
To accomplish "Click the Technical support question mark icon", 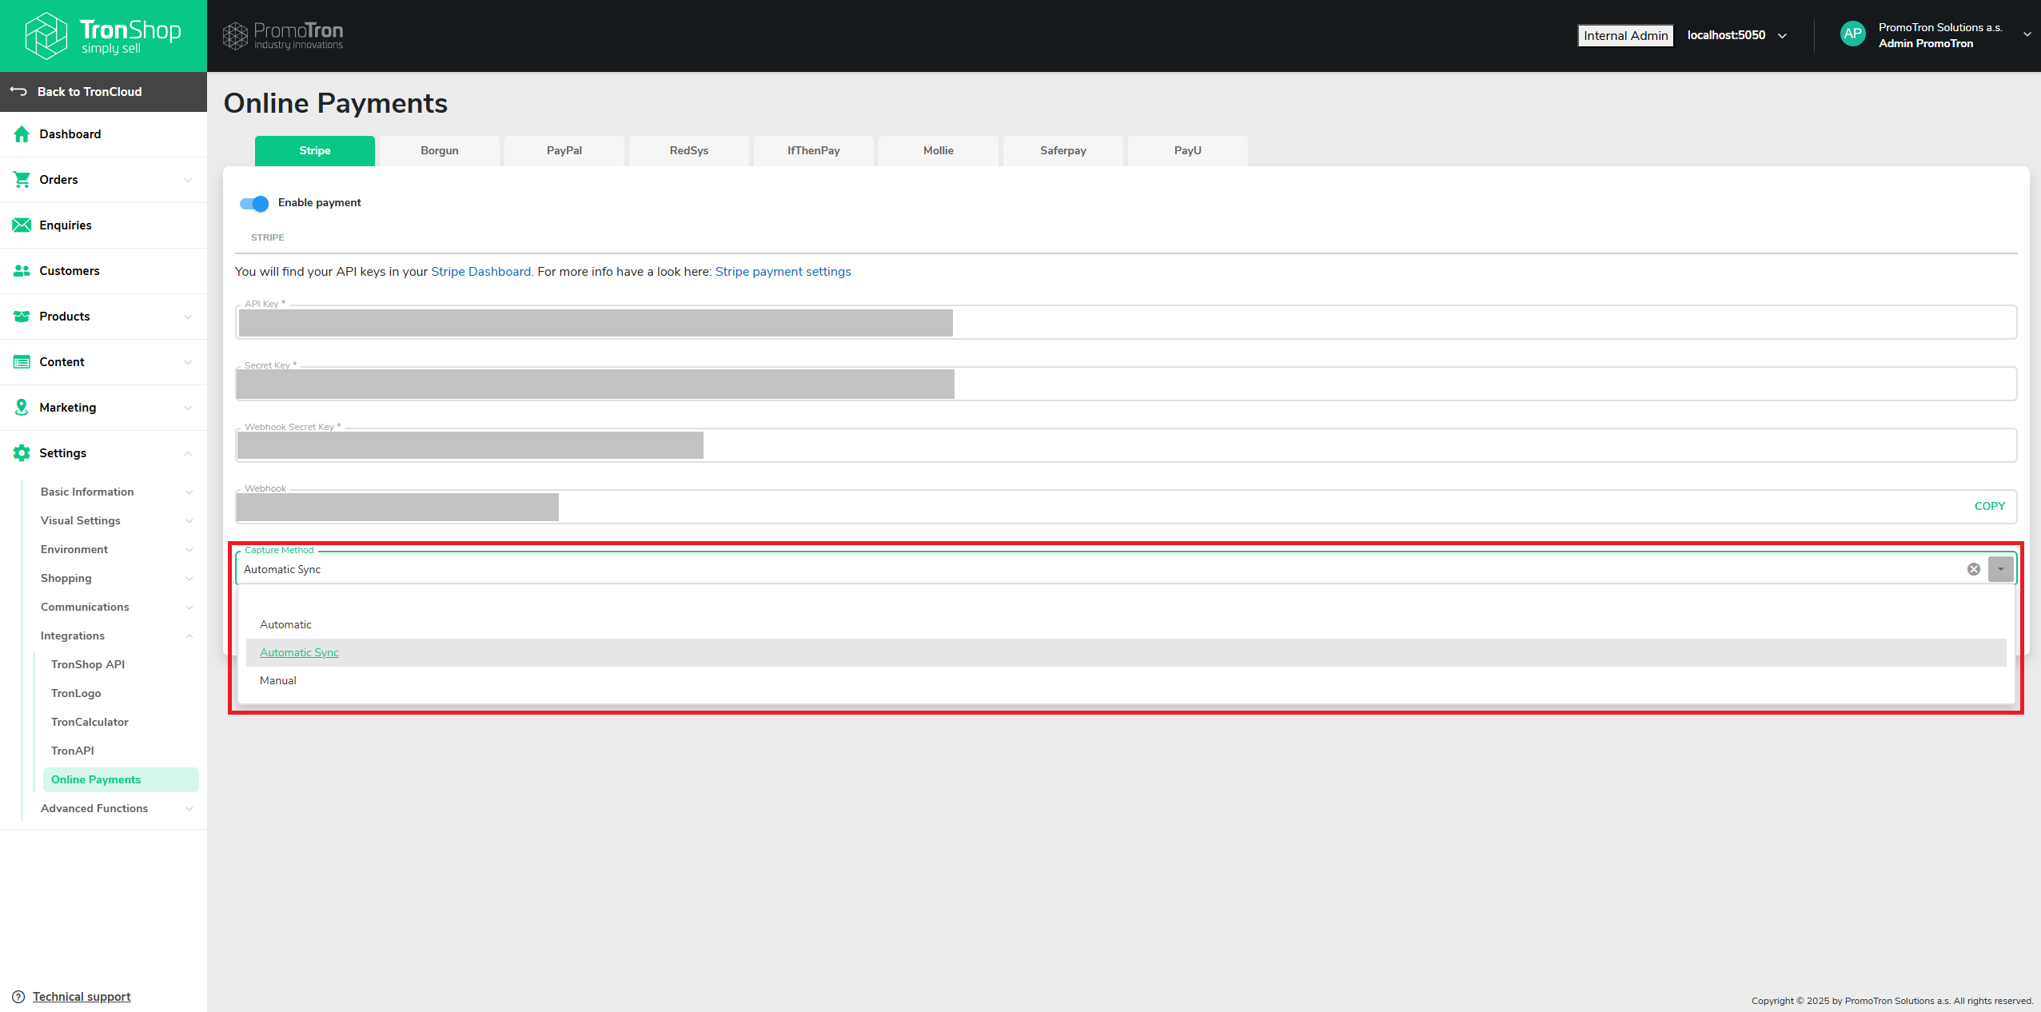I will 18,997.
